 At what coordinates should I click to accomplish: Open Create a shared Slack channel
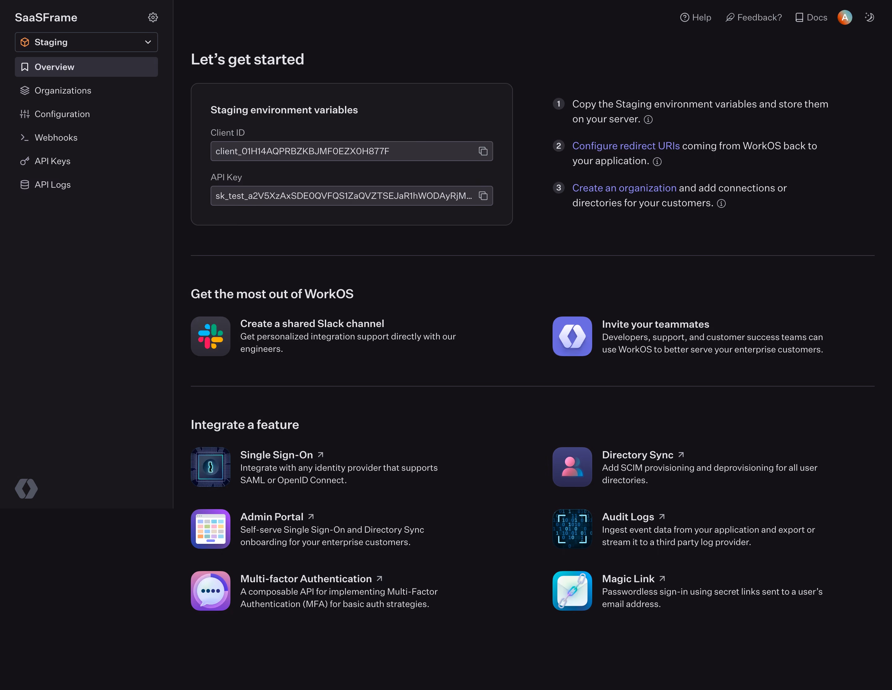pyautogui.click(x=312, y=323)
